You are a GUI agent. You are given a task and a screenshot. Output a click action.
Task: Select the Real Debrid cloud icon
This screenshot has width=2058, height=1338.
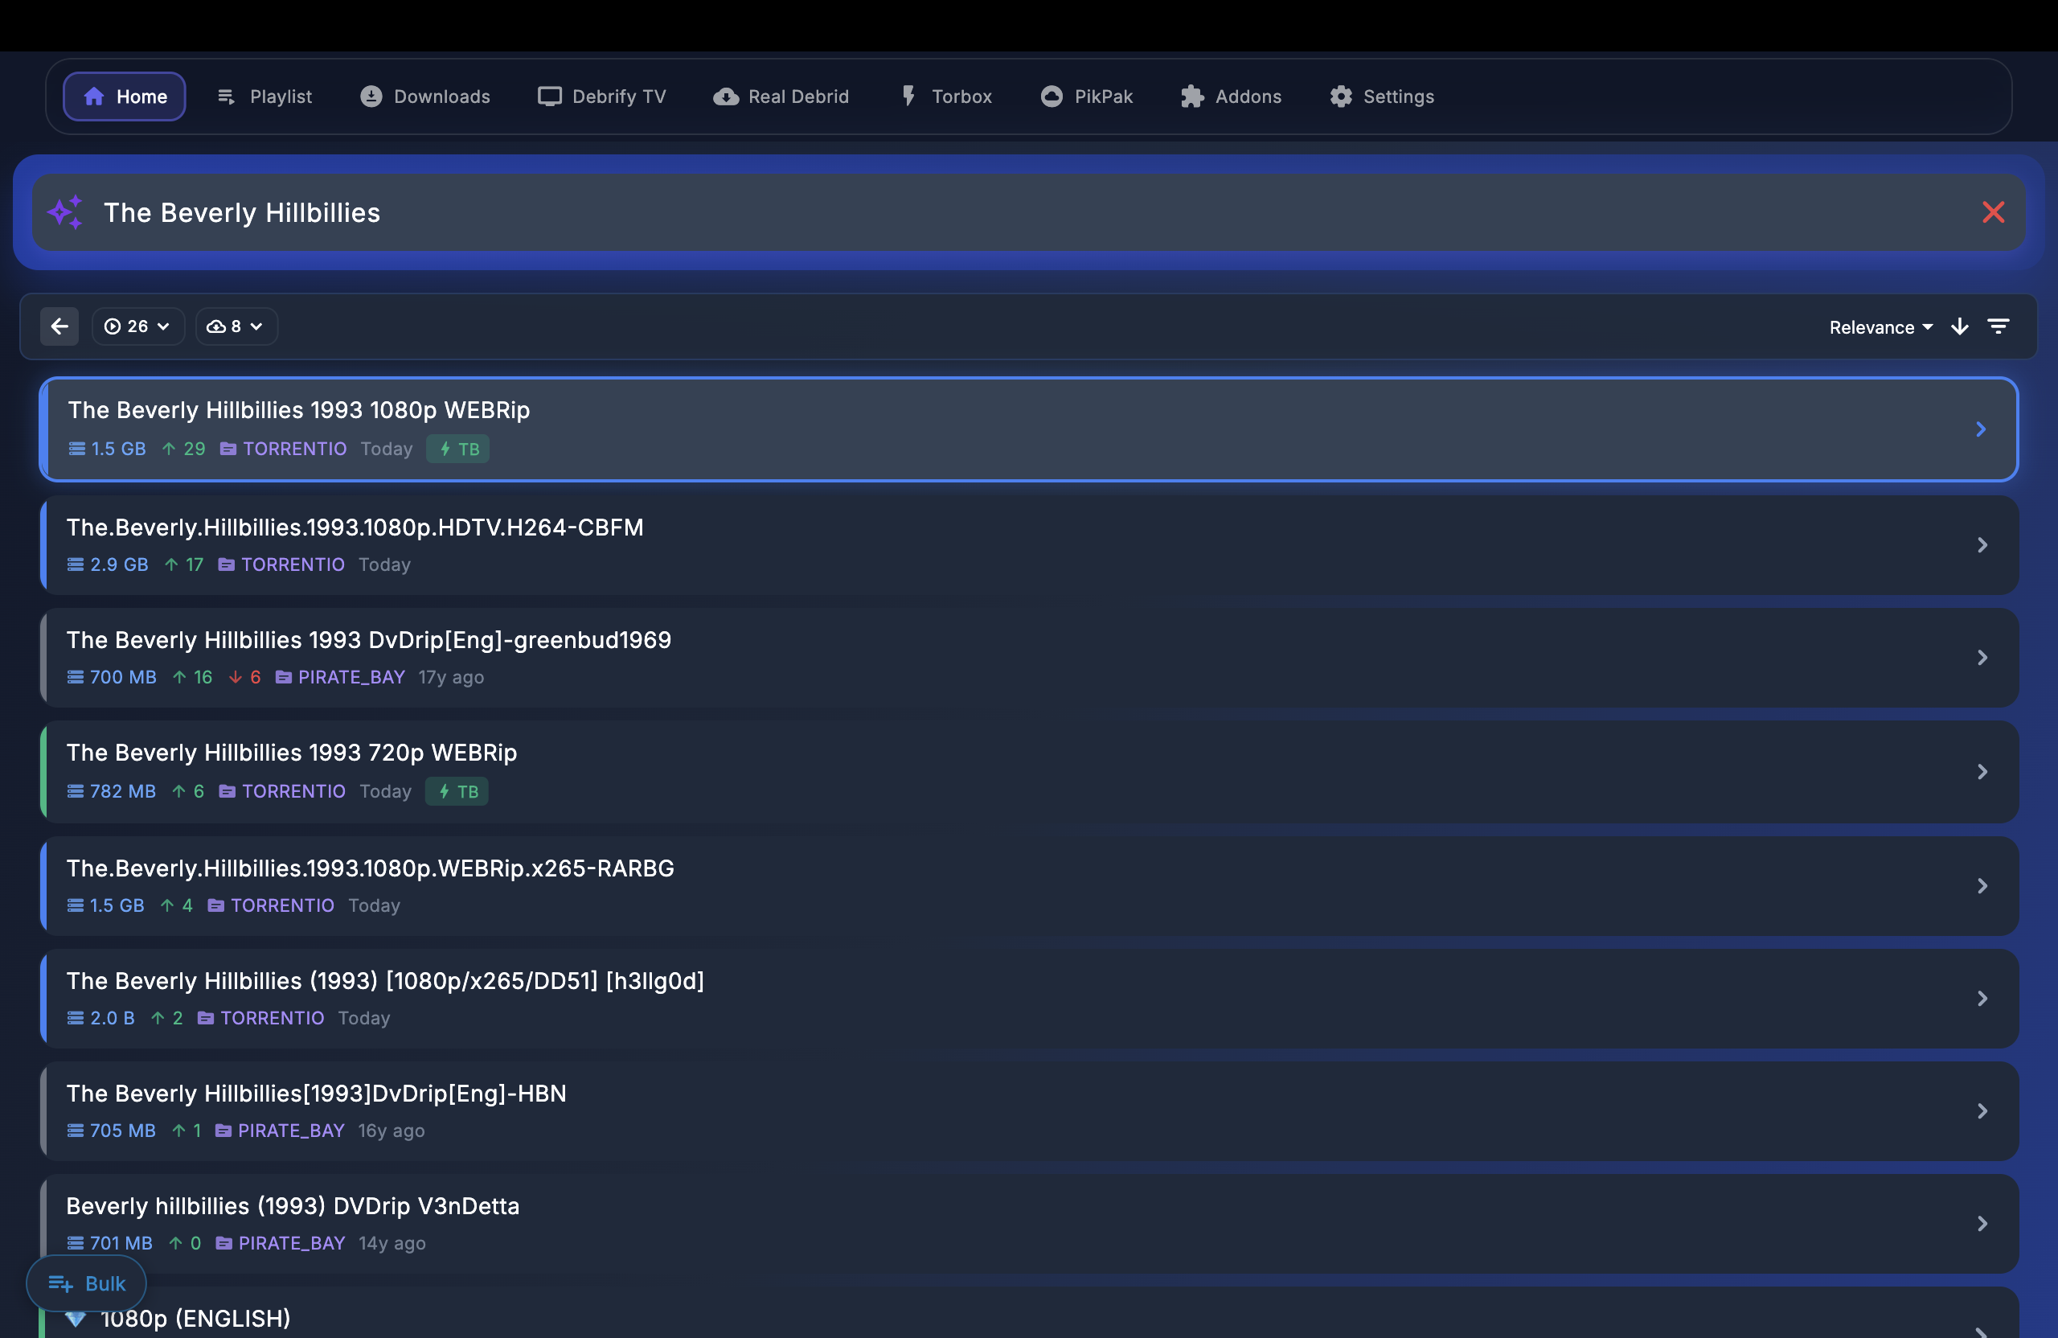pyautogui.click(x=725, y=96)
